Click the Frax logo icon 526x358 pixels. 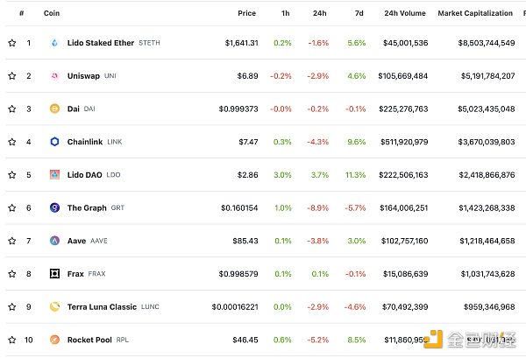click(x=54, y=274)
